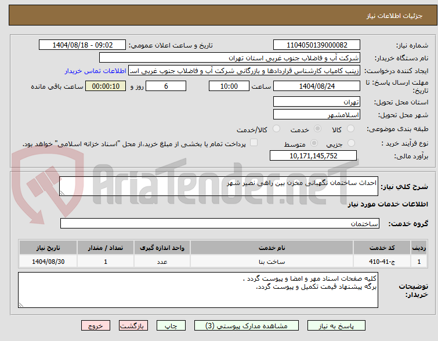This screenshot has width=438, height=341.
Task: Click the تاریخ نیاز column header
Action: tap(48, 248)
